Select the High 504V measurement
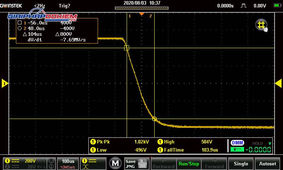283x170 pixels. (x=185, y=142)
